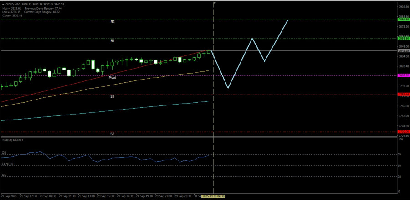Click the OB overbought label in RSI panel
410x200 pixels.
[x=4, y=153]
